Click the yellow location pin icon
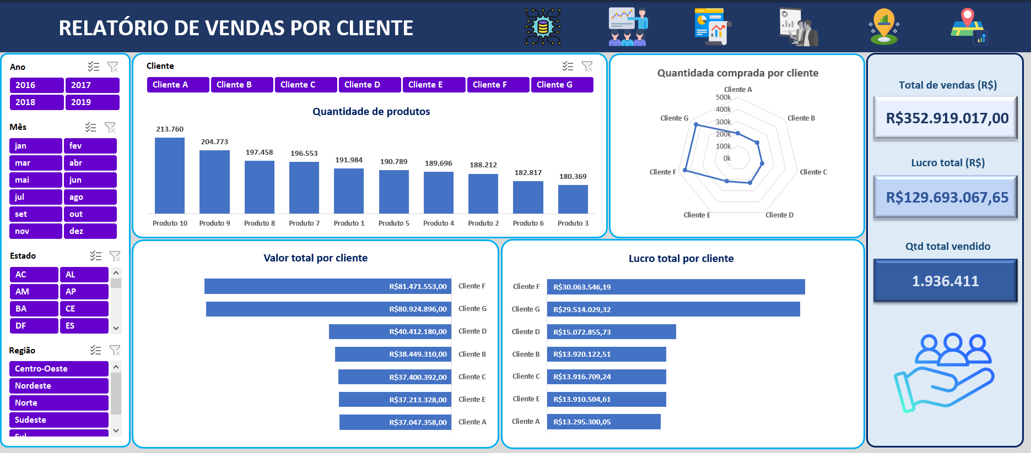Image resolution: width=1031 pixels, height=453 pixels. [884, 26]
